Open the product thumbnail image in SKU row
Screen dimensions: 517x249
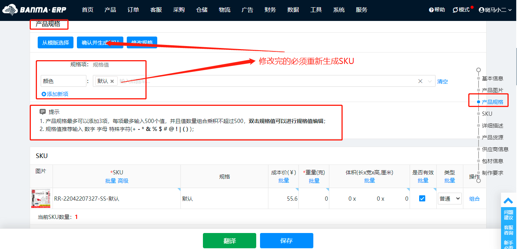point(41,198)
